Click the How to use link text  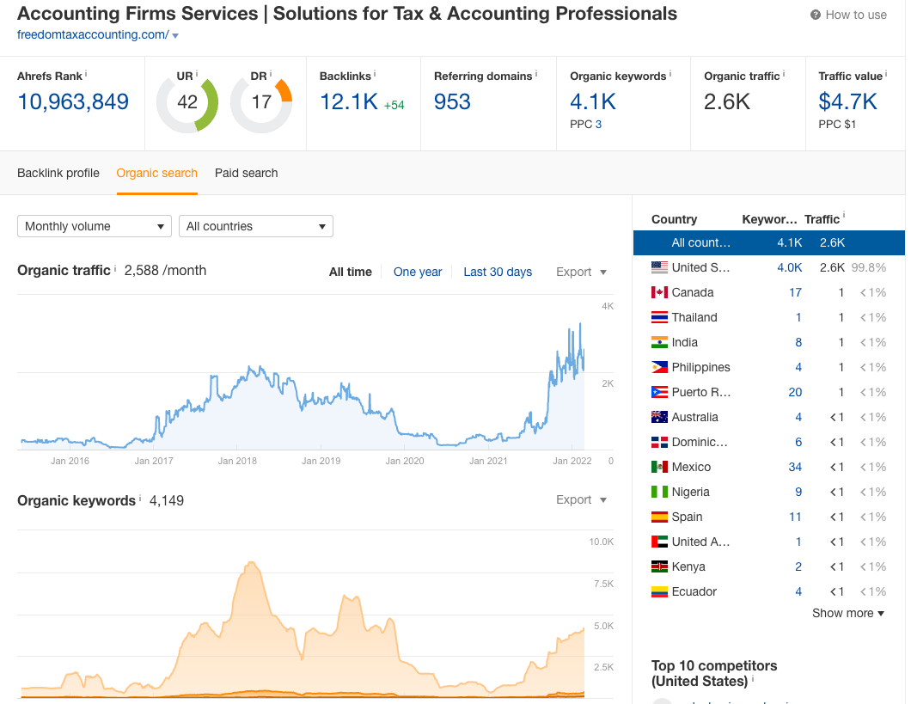point(856,15)
